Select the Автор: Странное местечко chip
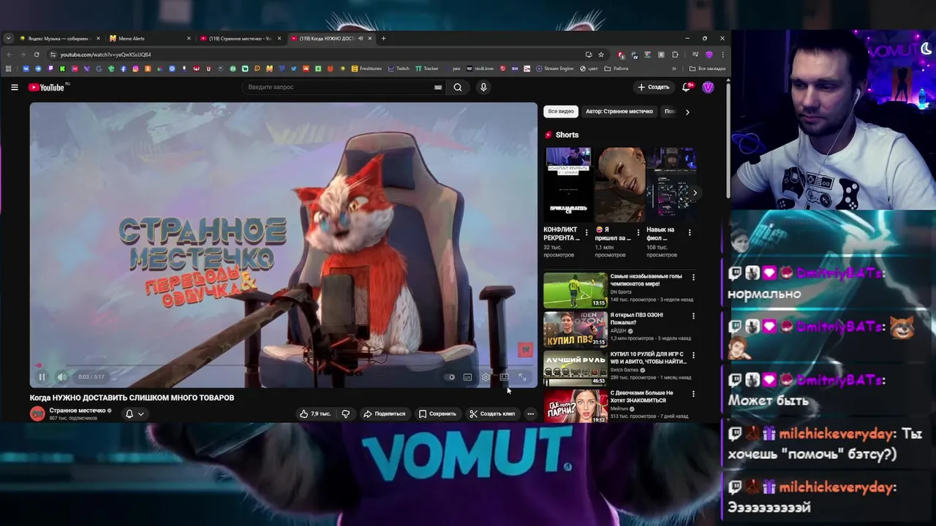The image size is (936, 526). point(619,112)
